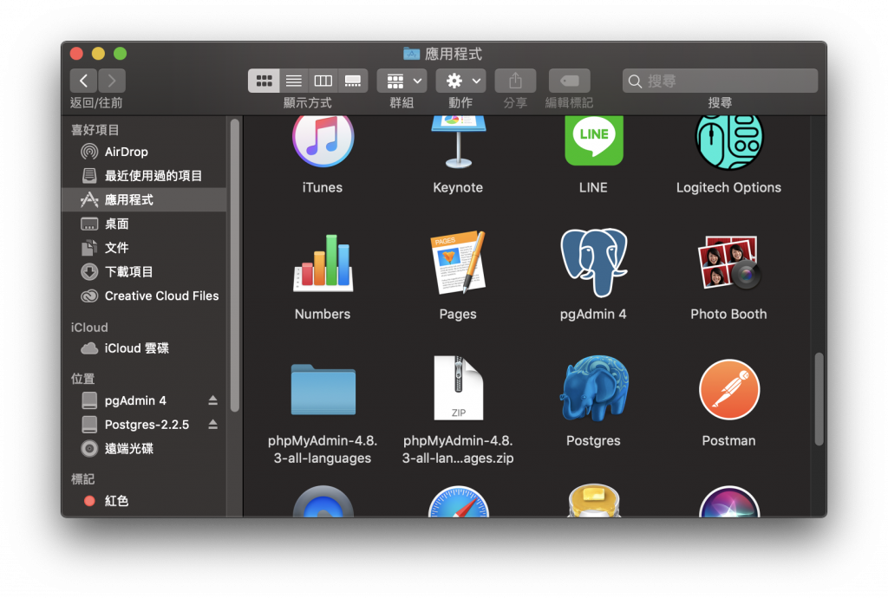
Task: Click the Desktop (桌面) sidebar icon
Action: click(89, 224)
